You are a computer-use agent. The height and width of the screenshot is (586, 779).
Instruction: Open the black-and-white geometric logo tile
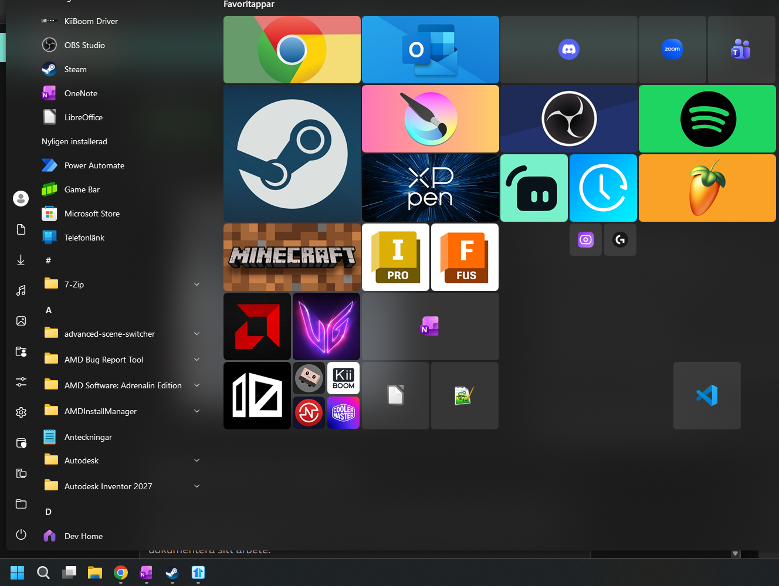point(257,396)
